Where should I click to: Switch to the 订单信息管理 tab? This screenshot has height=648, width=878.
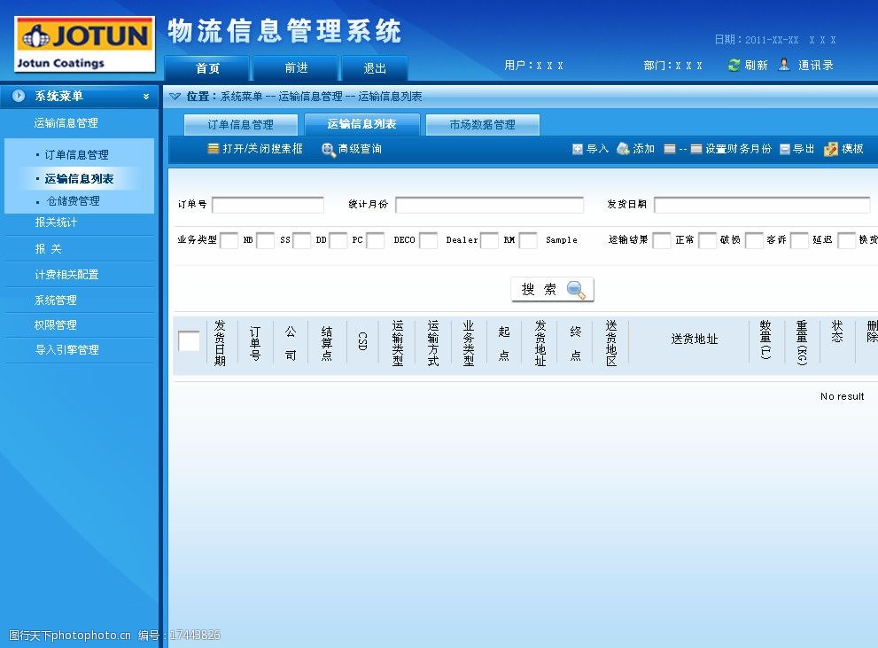241,125
